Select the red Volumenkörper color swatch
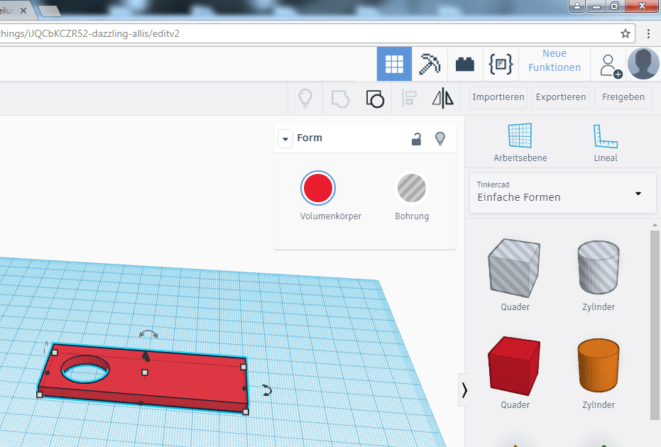Screen dimensions: 661x447 318,188
